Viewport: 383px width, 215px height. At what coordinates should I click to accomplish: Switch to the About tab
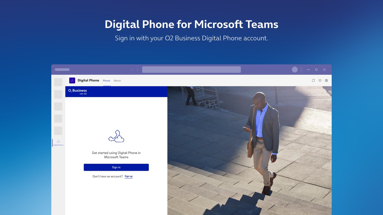(117, 81)
